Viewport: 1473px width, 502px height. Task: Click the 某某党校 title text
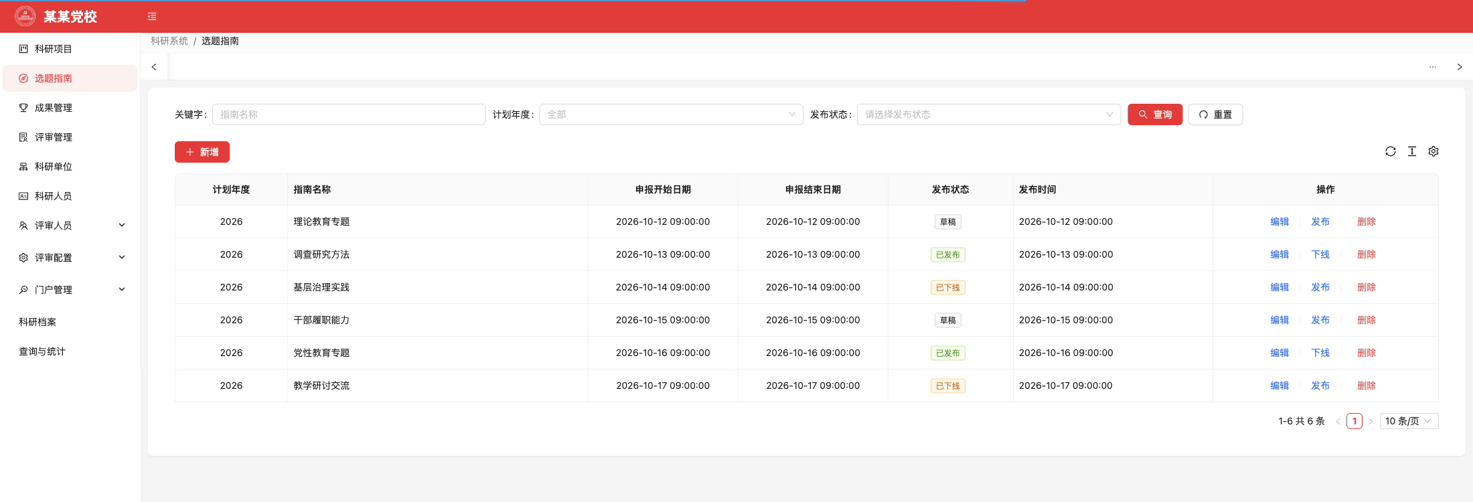click(70, 17)
